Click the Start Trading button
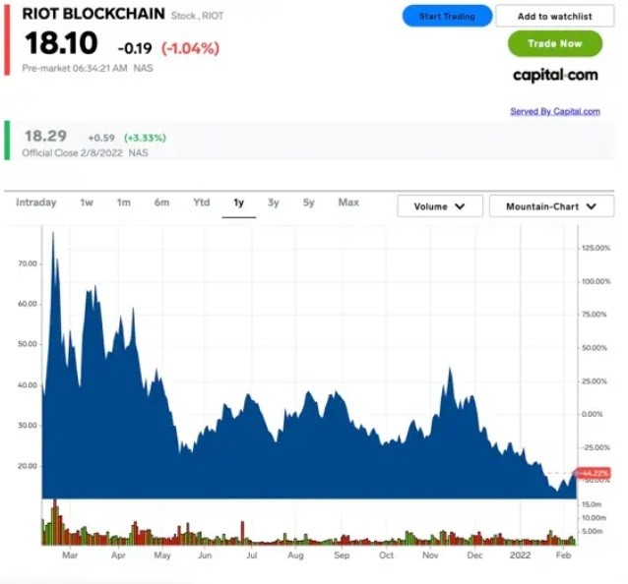This screenshot has width=628, height=584. [x=447, y=16]
